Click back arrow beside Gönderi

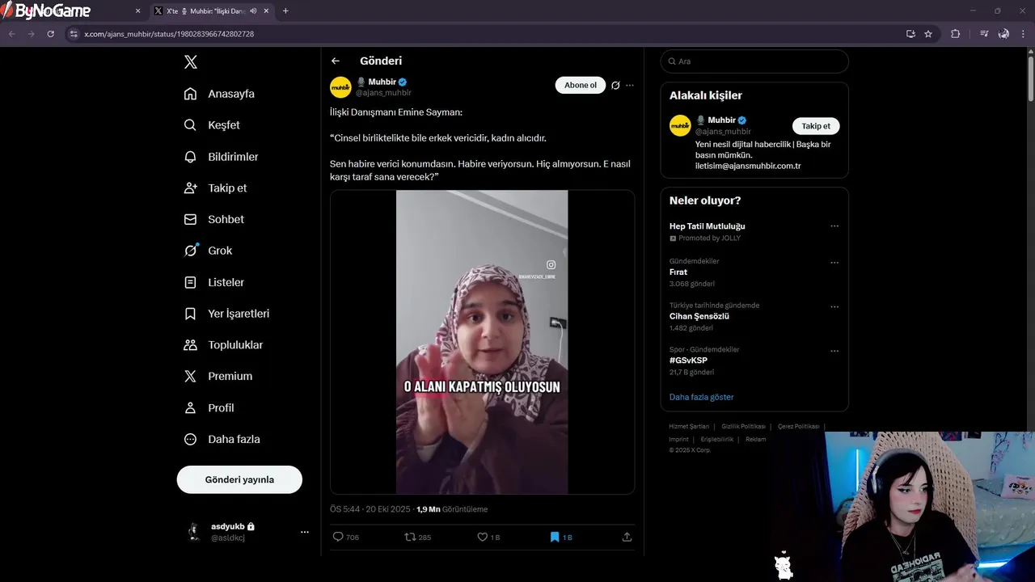pos(336,61)
